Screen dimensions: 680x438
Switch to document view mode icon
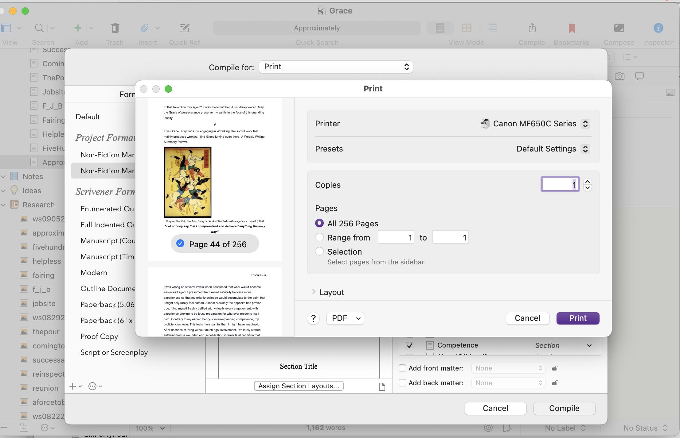click(440, 28)
